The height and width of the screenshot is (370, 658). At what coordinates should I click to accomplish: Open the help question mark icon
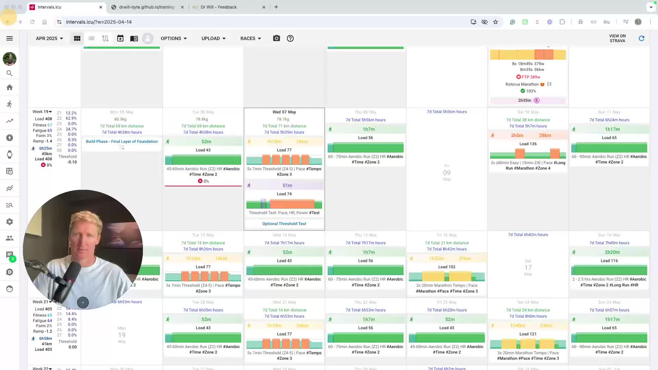tap(290, 38)
